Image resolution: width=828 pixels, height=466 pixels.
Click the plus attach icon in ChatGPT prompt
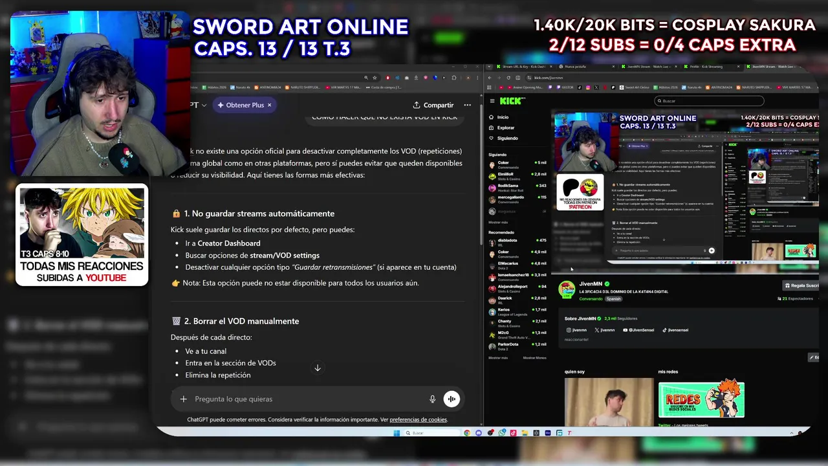[x=183, y=399]
